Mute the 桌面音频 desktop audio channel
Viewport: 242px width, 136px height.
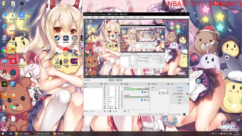coord(145,100)
